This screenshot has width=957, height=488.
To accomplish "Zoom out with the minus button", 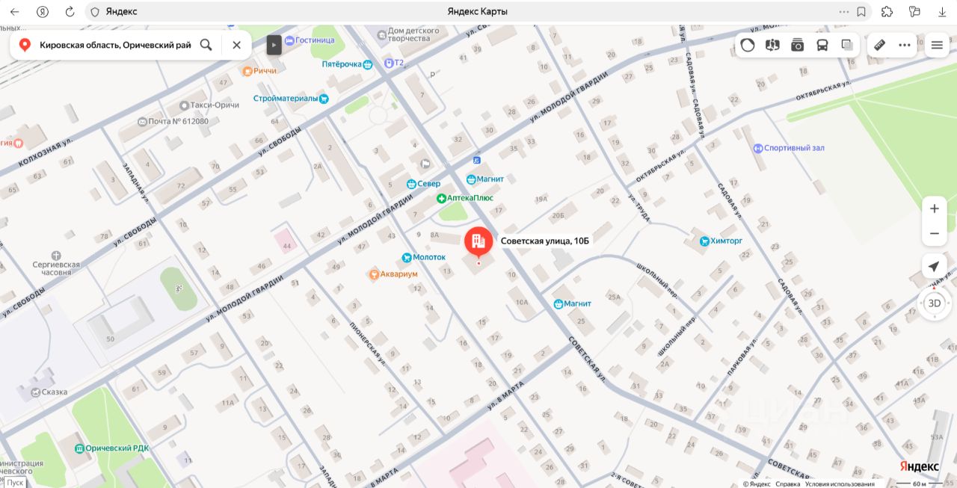I will 934,234.
